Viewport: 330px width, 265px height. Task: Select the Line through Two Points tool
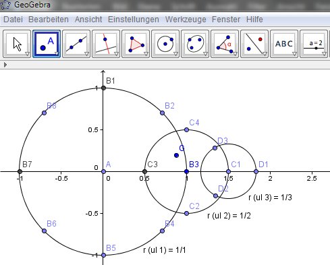pyautogui.click(x=76, y=44)
